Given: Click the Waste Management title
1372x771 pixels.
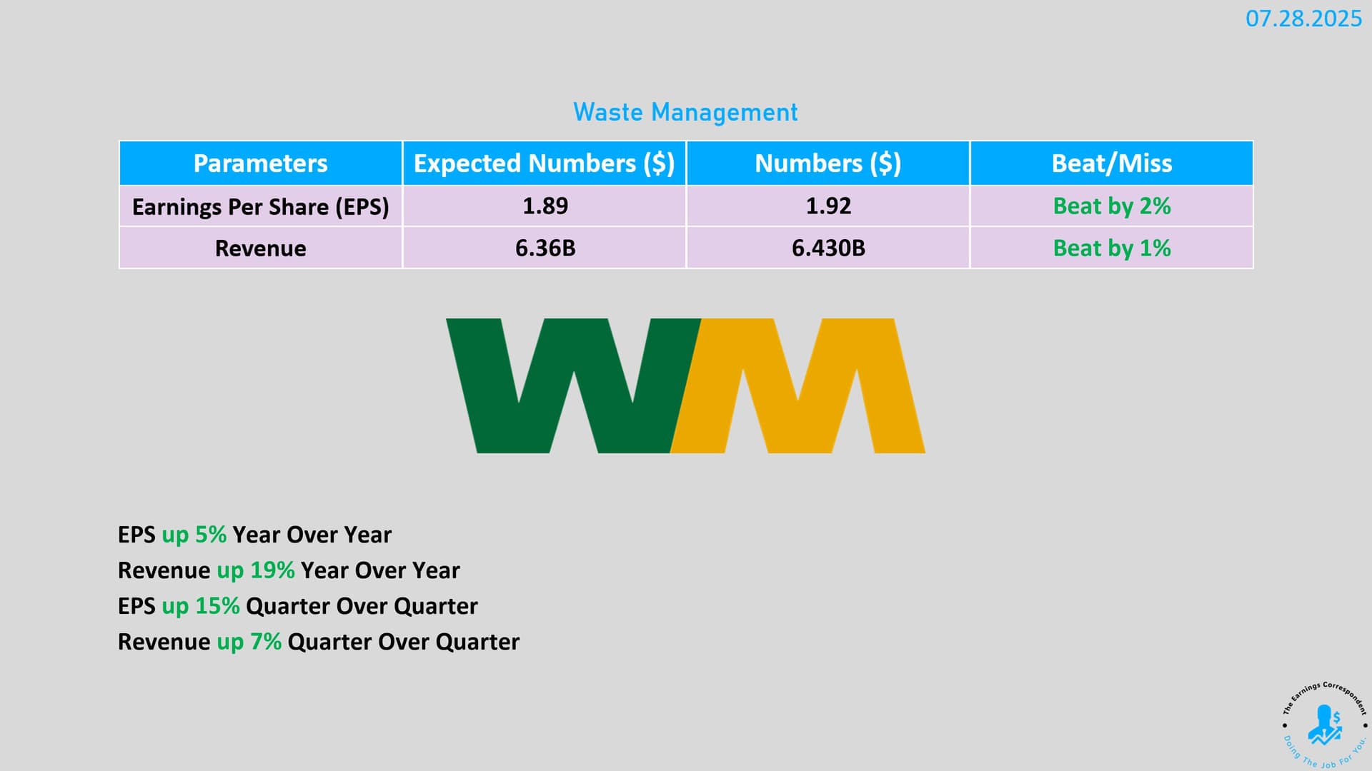Looking at the screenshot, I should pos(685,112).
